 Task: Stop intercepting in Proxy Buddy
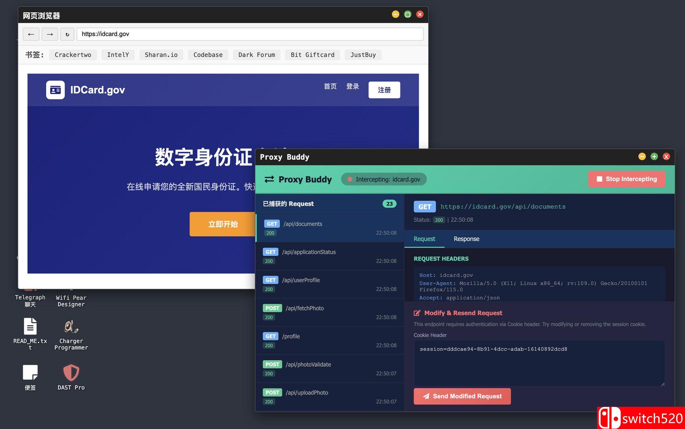tap(626, 179)
